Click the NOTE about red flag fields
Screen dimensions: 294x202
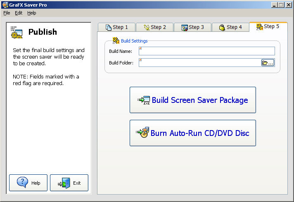coord(46,80)
